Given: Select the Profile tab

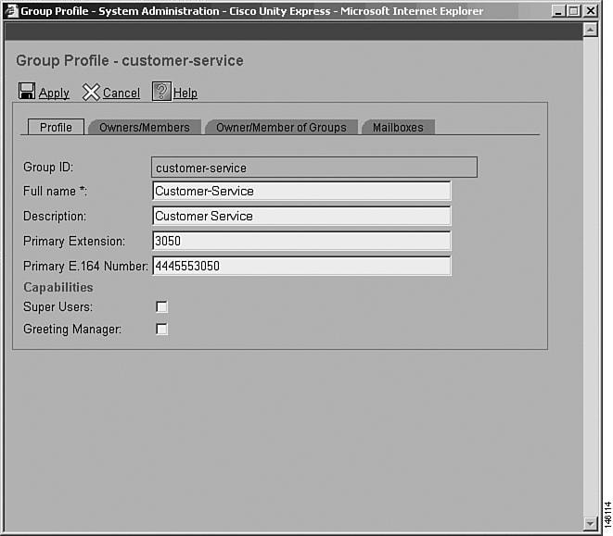Looking at the screenshot, I should pyautogui.click(x=56, y=127).
